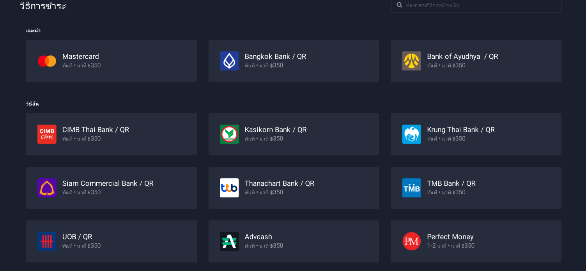Click the Bangkok Bank logo icon
Image resolution: width=586 pixels, height=271 pixels.
[229, 61]
